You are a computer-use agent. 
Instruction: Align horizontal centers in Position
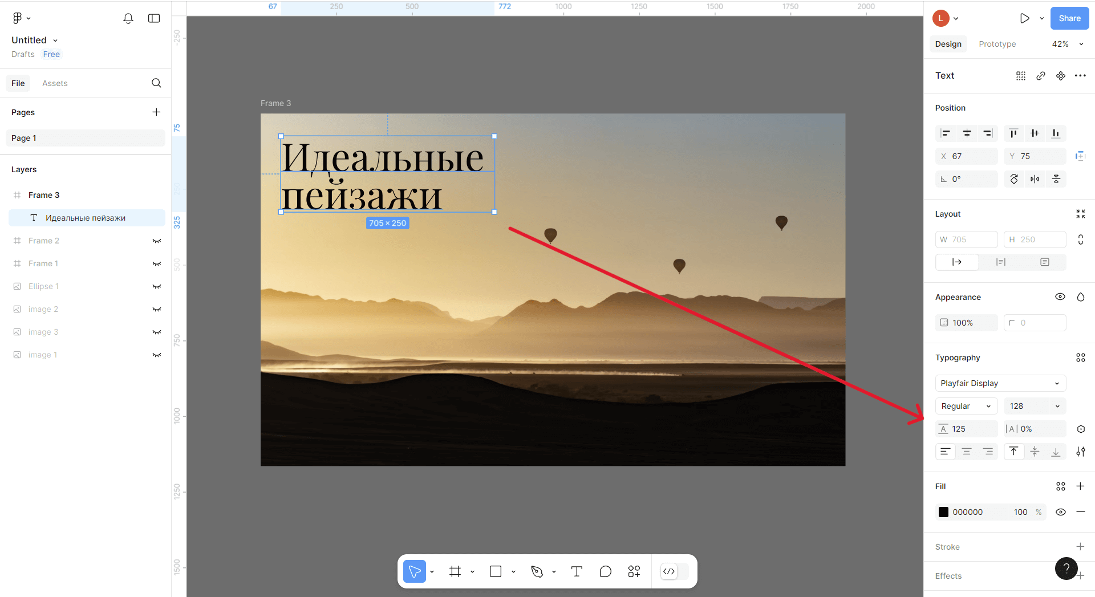tap(967, 133)
